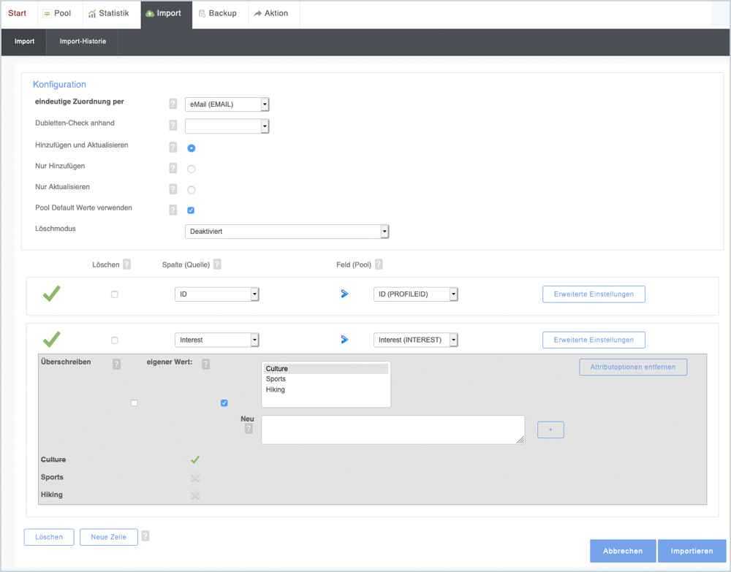Open the Import-Historie sub-tab
731x572 pixels.
pos(83,42)
